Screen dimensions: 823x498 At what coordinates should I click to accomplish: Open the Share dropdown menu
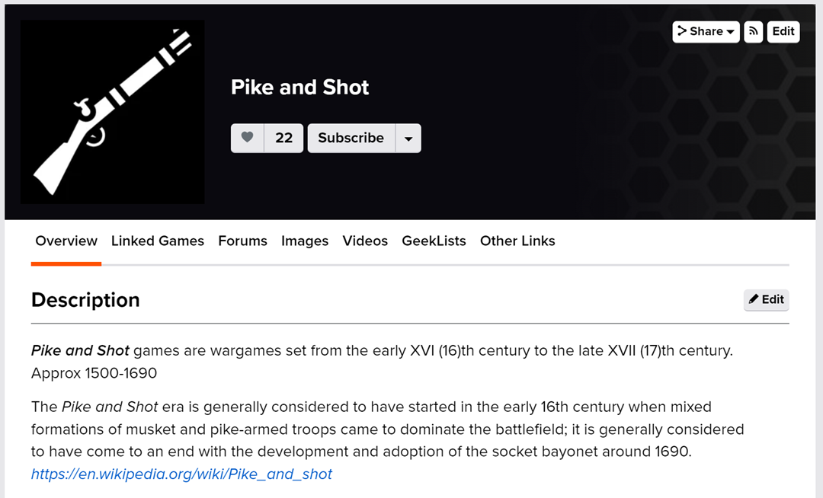pos(706,31)
